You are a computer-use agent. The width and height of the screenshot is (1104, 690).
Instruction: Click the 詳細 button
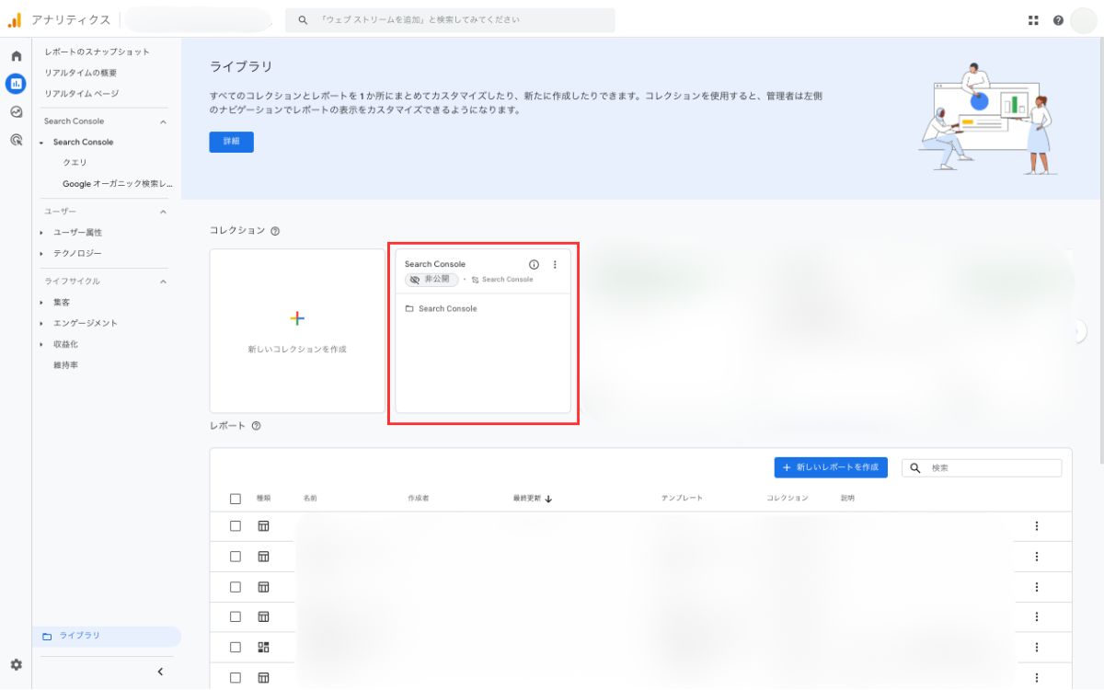[231, 142]
